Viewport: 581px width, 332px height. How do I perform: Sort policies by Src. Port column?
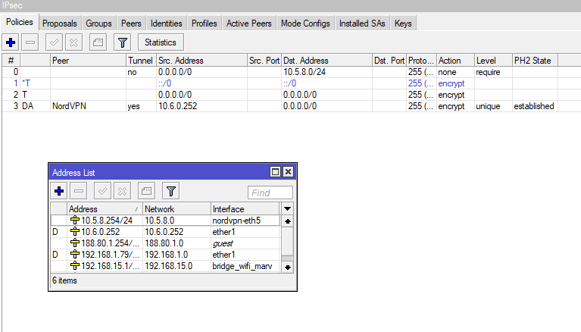264,61
